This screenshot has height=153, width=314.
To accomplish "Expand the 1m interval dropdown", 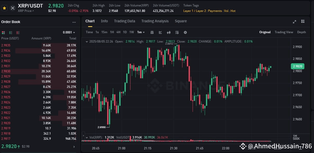I will 141,32.
